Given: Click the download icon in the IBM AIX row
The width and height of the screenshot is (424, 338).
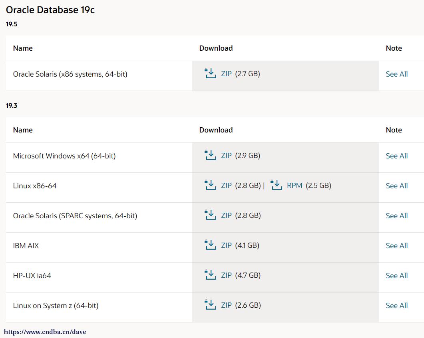Looking at the screenshot, I should click(210, 245).
